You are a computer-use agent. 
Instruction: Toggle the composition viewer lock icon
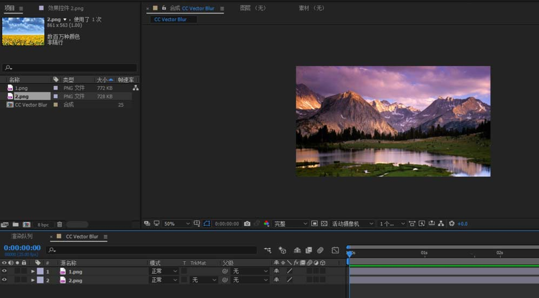164,8
